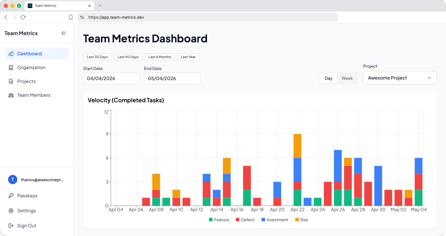The image size is (446, 236).
Task: Open the Awesome Project dropdown
Action: (400, 78)
